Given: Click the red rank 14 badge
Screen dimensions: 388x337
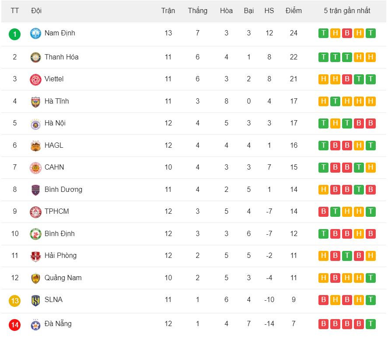Looking at the screenshot, I should 15,325.
